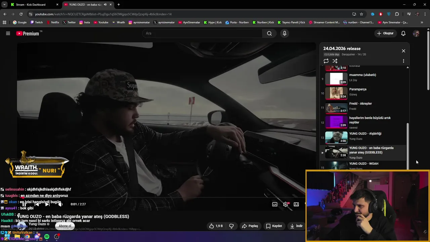Open the apps grid in bookmarks bar
Image resolution: width=430 pixels, height=242 pixels.
pyautogui.click(x=4, y=23)
